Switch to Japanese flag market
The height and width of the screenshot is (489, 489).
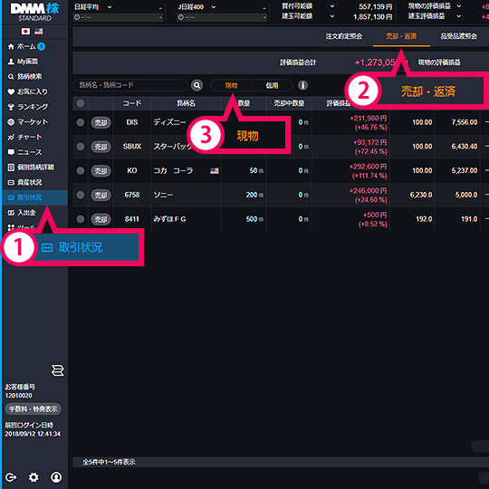tap(25, 31)
